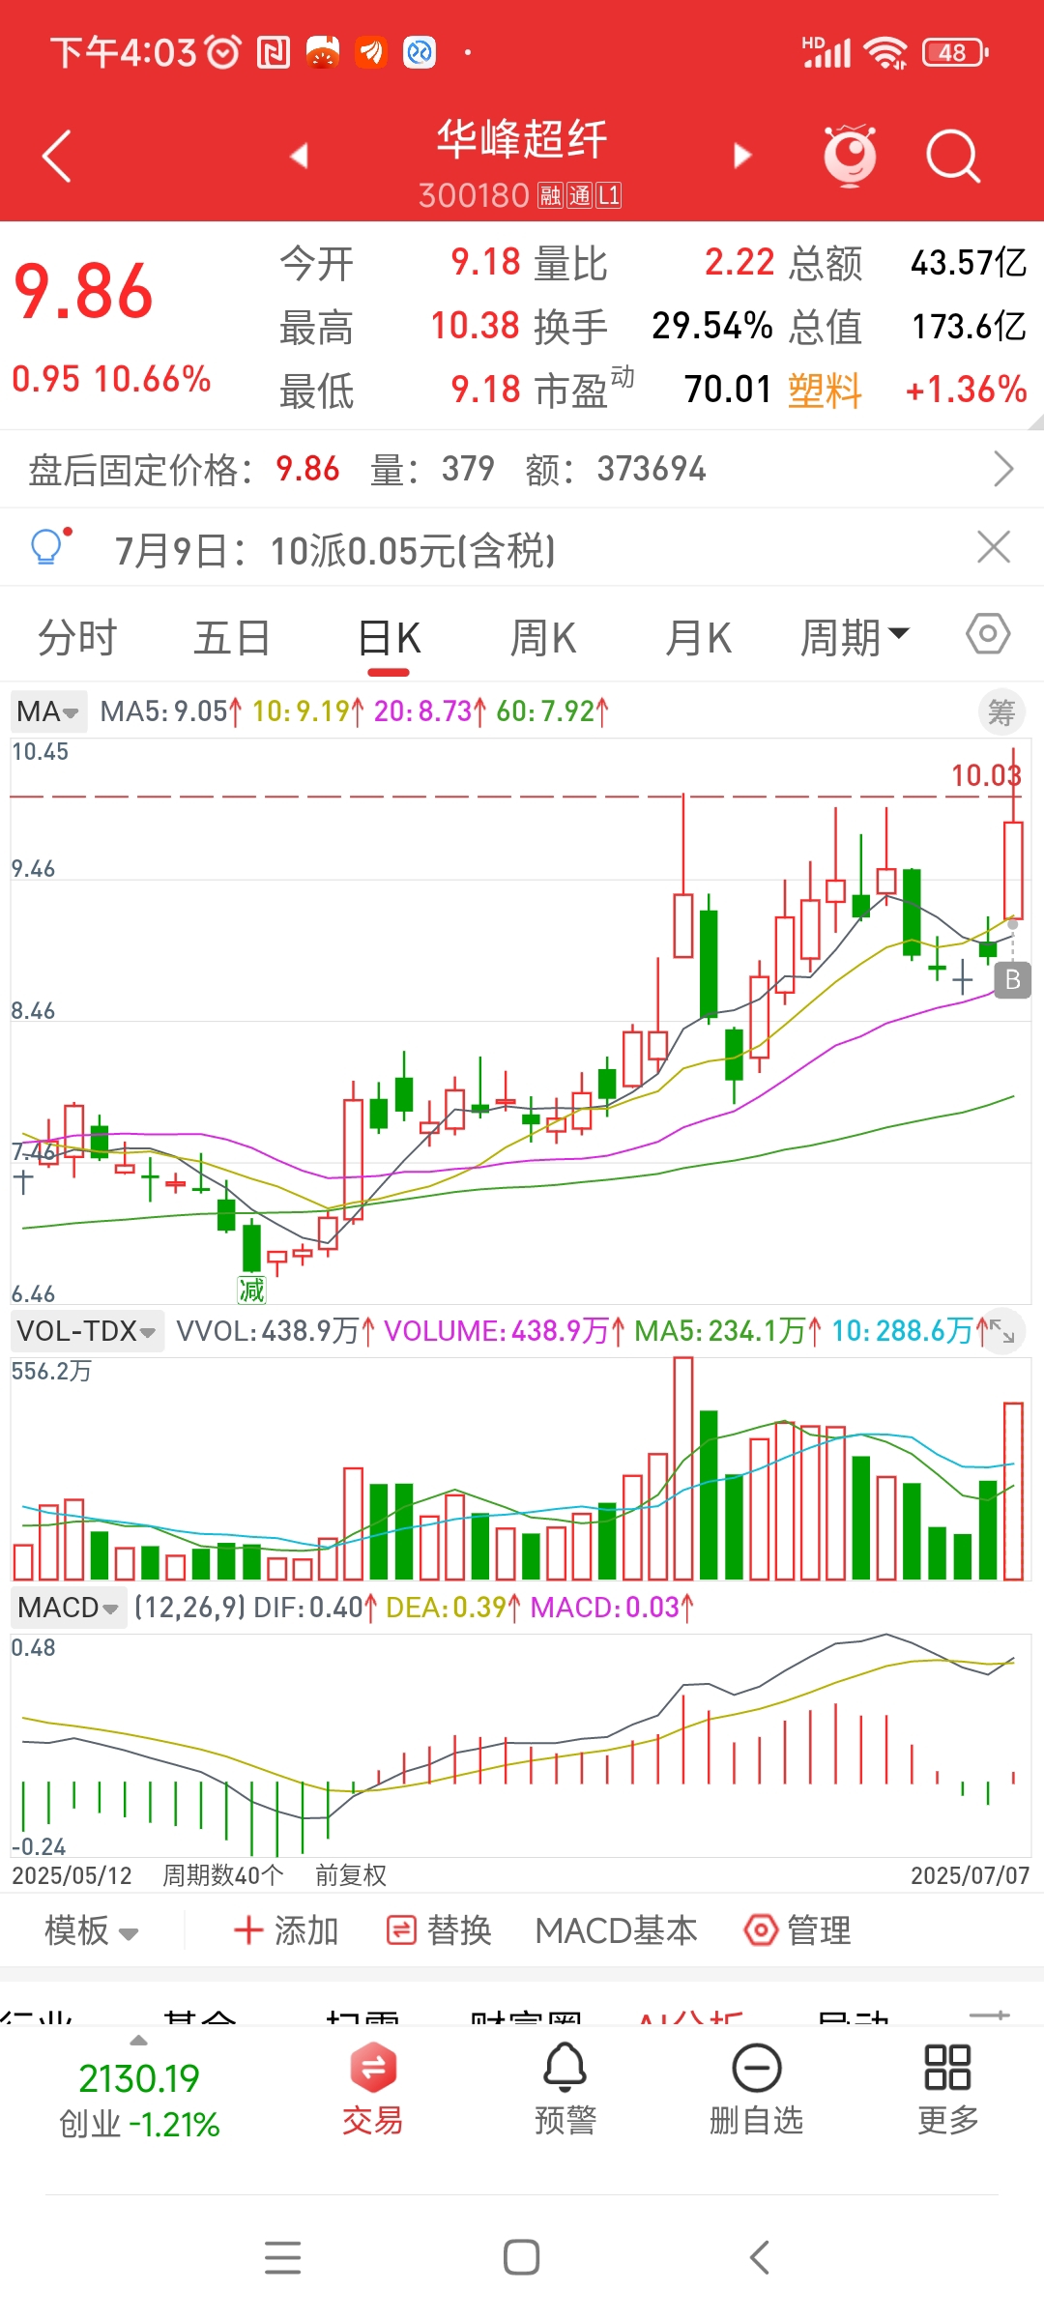Open the 更多 more grid menu
1044x2320 pixels.
click(x=947, y=2089)
